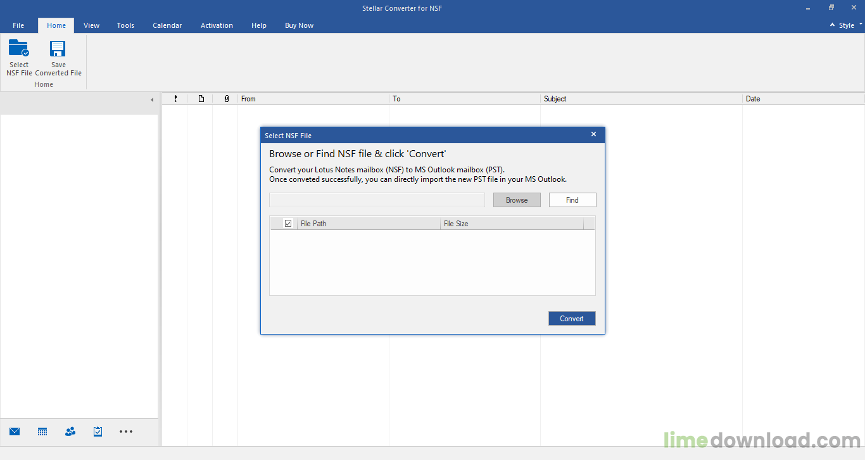Screen dimensions: 865x460
Task: Click the Convert button
Action: tap(572, 319)
